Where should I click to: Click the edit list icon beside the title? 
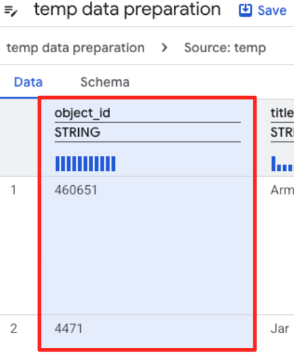click(10, 11)
